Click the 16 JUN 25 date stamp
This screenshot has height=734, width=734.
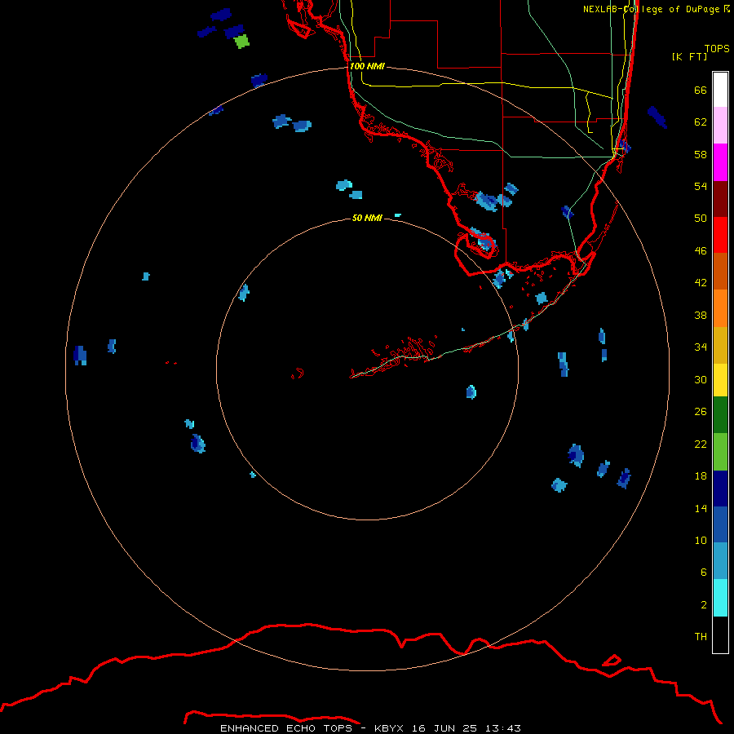tap(444, 728)
